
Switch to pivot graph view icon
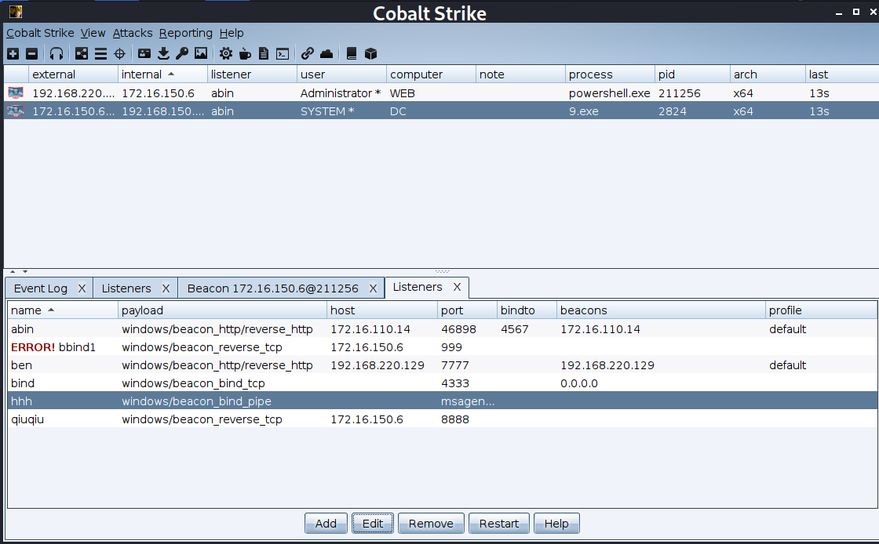point(82,54)
